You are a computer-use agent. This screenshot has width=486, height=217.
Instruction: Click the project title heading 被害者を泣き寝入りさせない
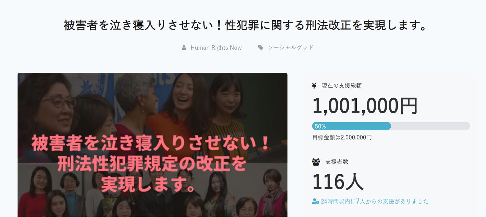(x=245, y=26)
